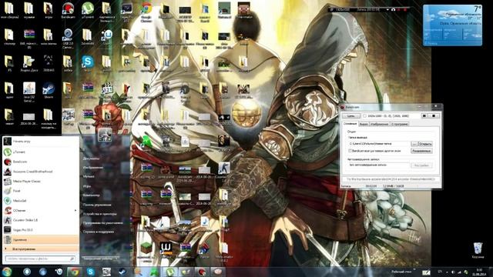
Task: Switch to the Image tab in Bandicam
Action: pyautogui.click(x=380, y=124)
